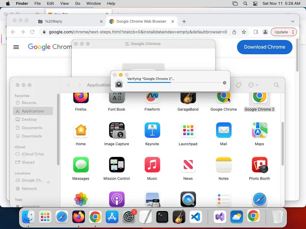Open the Finder action menu dropdown

[253, 85]
